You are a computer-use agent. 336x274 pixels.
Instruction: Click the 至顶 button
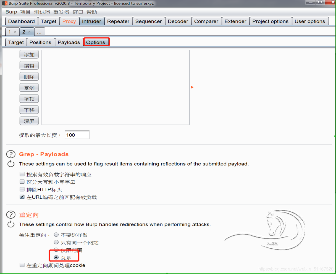coord(29,99)
